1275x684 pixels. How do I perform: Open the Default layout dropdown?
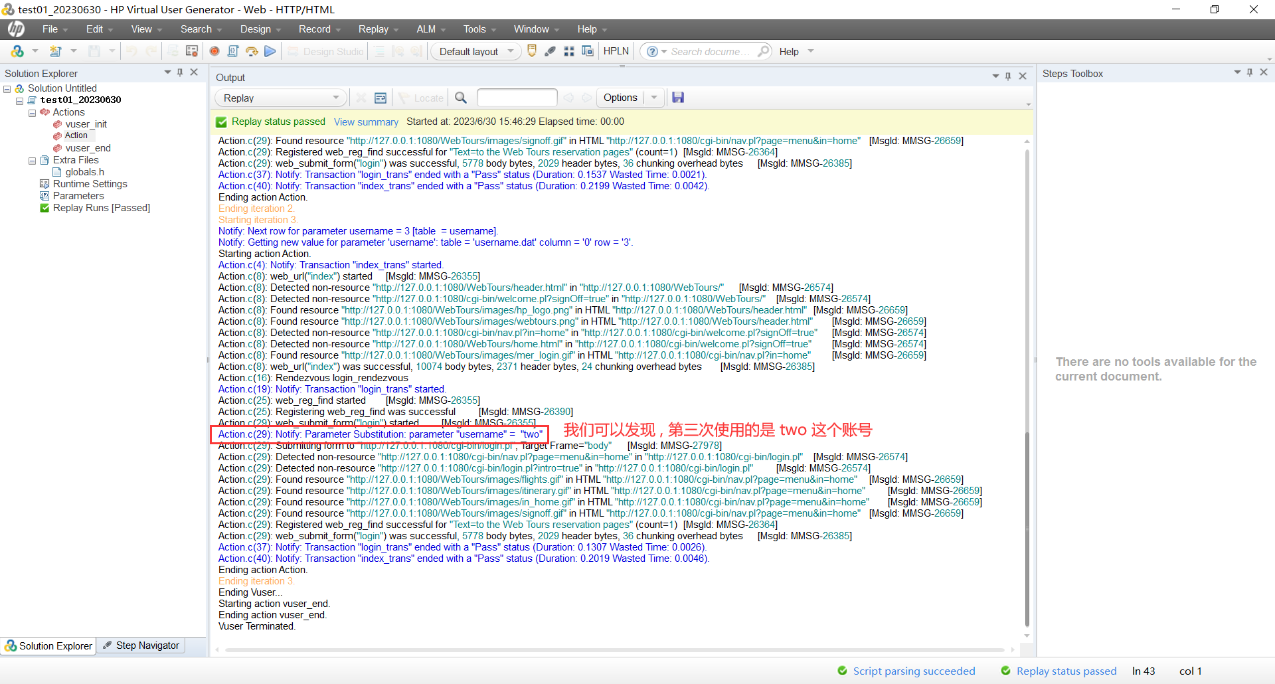[511, 51]
